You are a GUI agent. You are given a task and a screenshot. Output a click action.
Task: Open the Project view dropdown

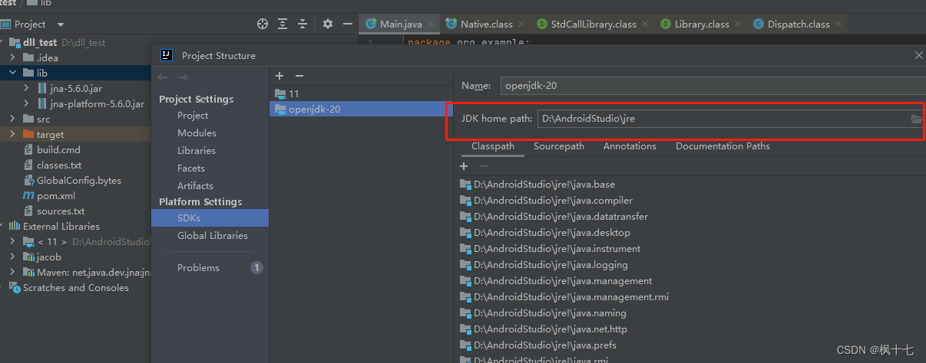61,25
